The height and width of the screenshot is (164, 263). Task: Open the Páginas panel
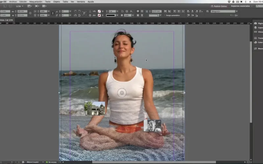(258, 23)
